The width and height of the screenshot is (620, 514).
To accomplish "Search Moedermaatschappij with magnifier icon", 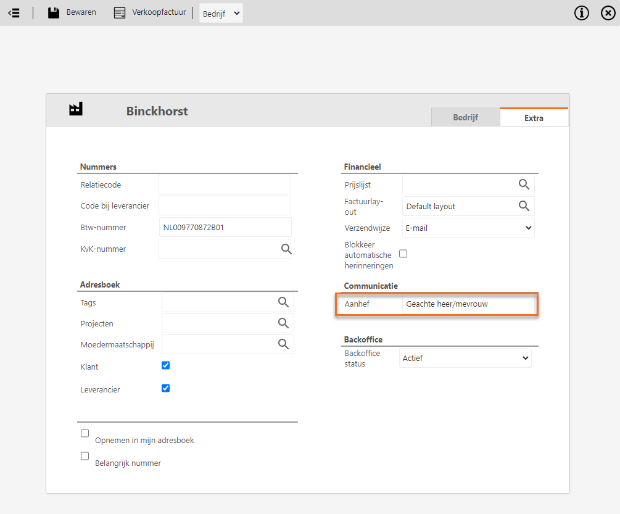I will [x=283, y=344].
